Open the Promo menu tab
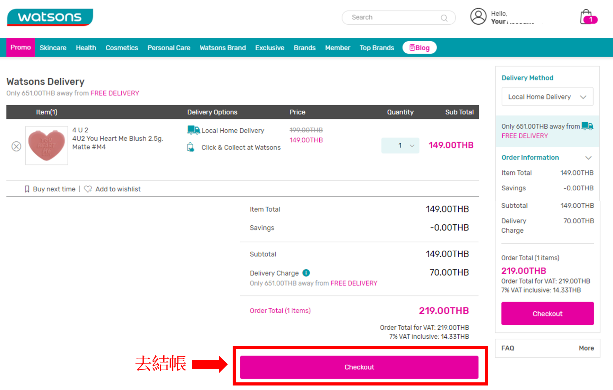Screen dimensions: 613x390 [x=20, y=47]
